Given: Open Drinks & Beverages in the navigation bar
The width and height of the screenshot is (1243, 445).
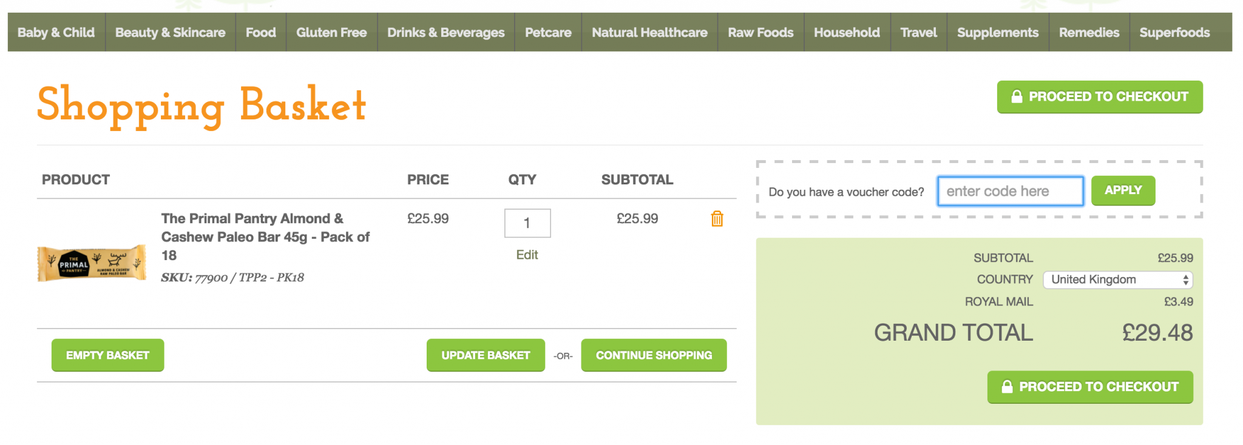Looking at the screenshot, I should click(445, 33).
